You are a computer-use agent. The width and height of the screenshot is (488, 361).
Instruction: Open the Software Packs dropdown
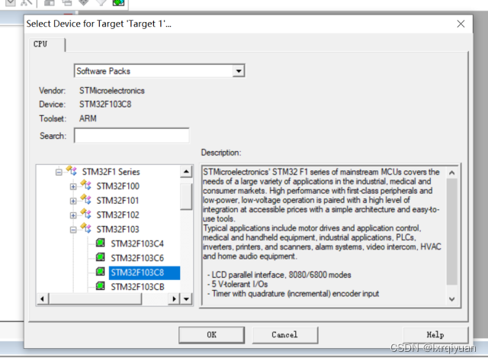click(239, 71)
